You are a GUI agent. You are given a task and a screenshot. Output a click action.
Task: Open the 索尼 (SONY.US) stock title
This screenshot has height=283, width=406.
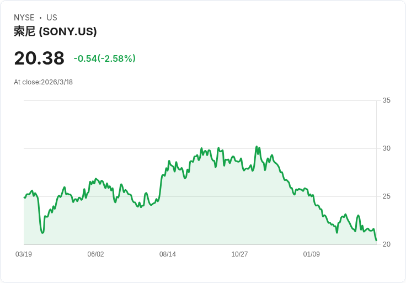pyautogui.click(x=55, y=31)
